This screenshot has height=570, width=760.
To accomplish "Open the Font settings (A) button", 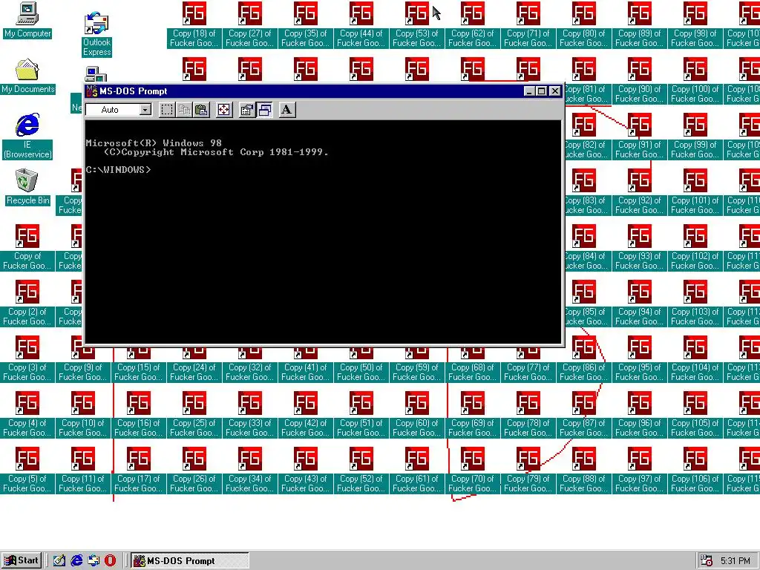I will 286,110.
